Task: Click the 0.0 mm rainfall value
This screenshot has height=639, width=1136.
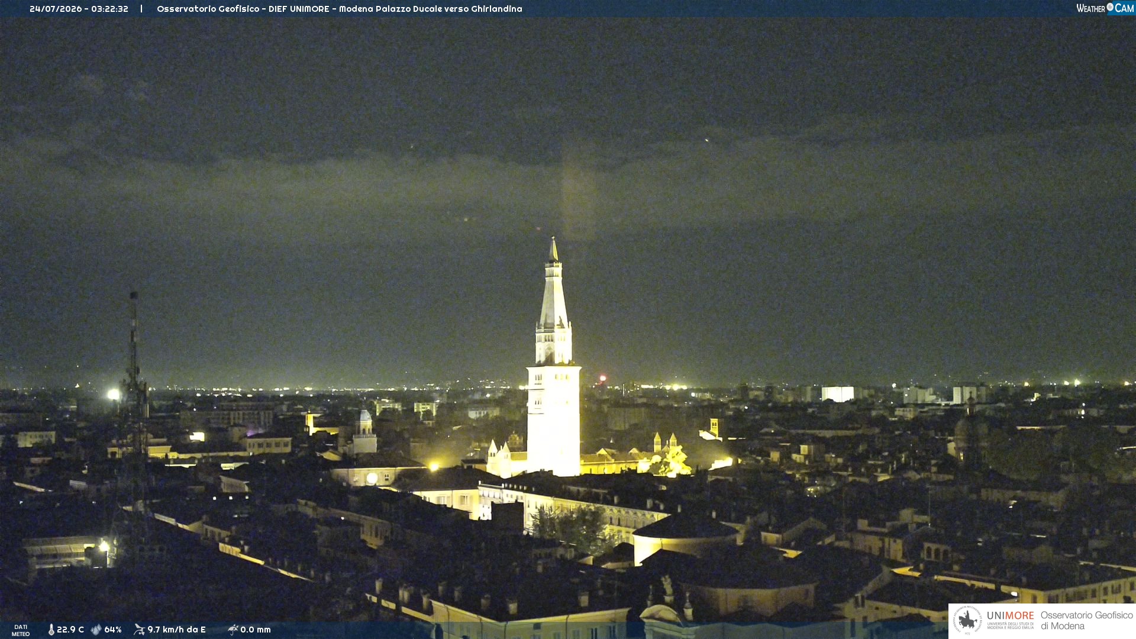Action: point(256,630)
